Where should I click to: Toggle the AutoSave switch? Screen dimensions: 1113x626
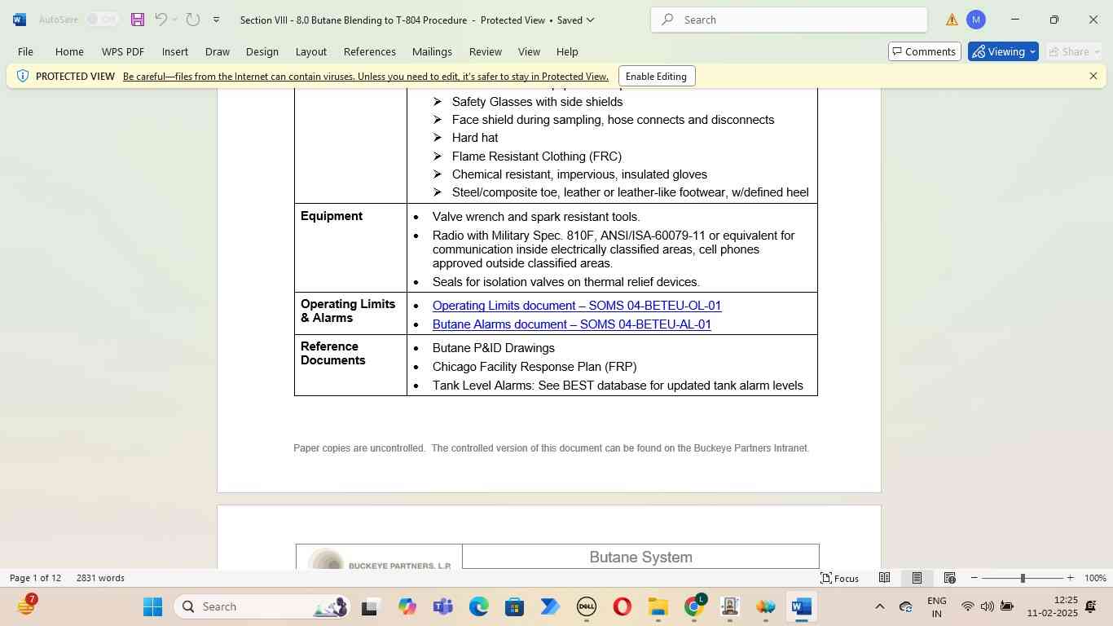[102, 20]
